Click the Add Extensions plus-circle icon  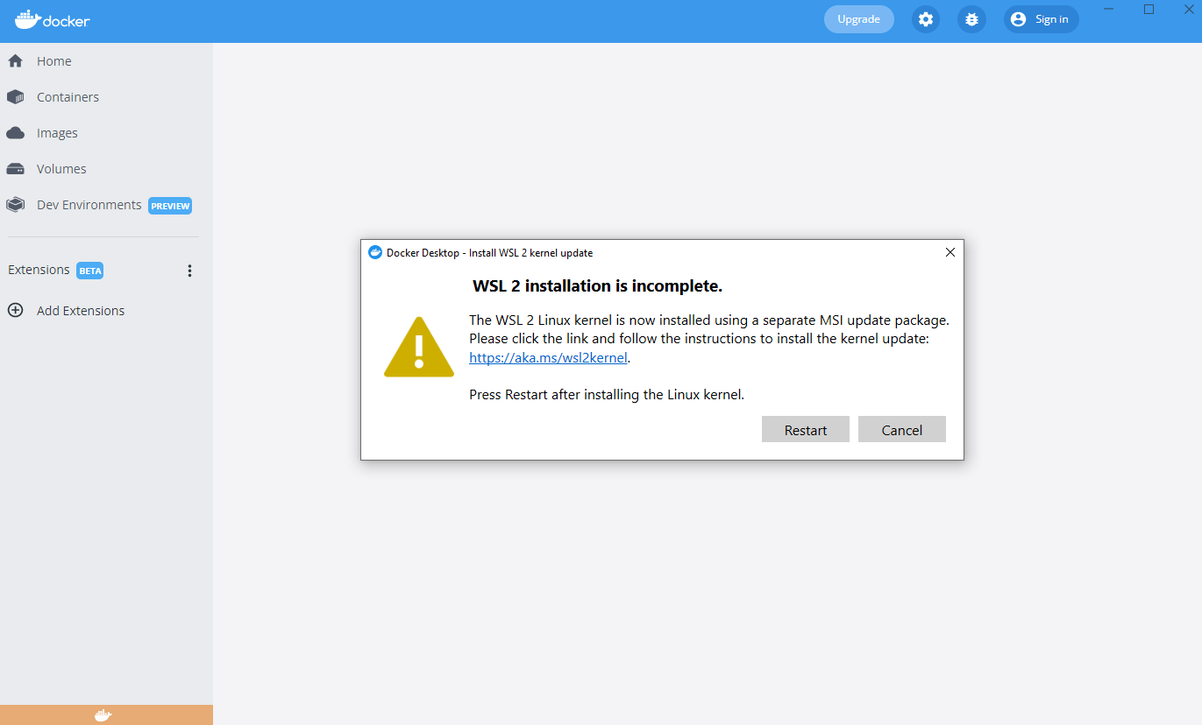click(15, 311)
